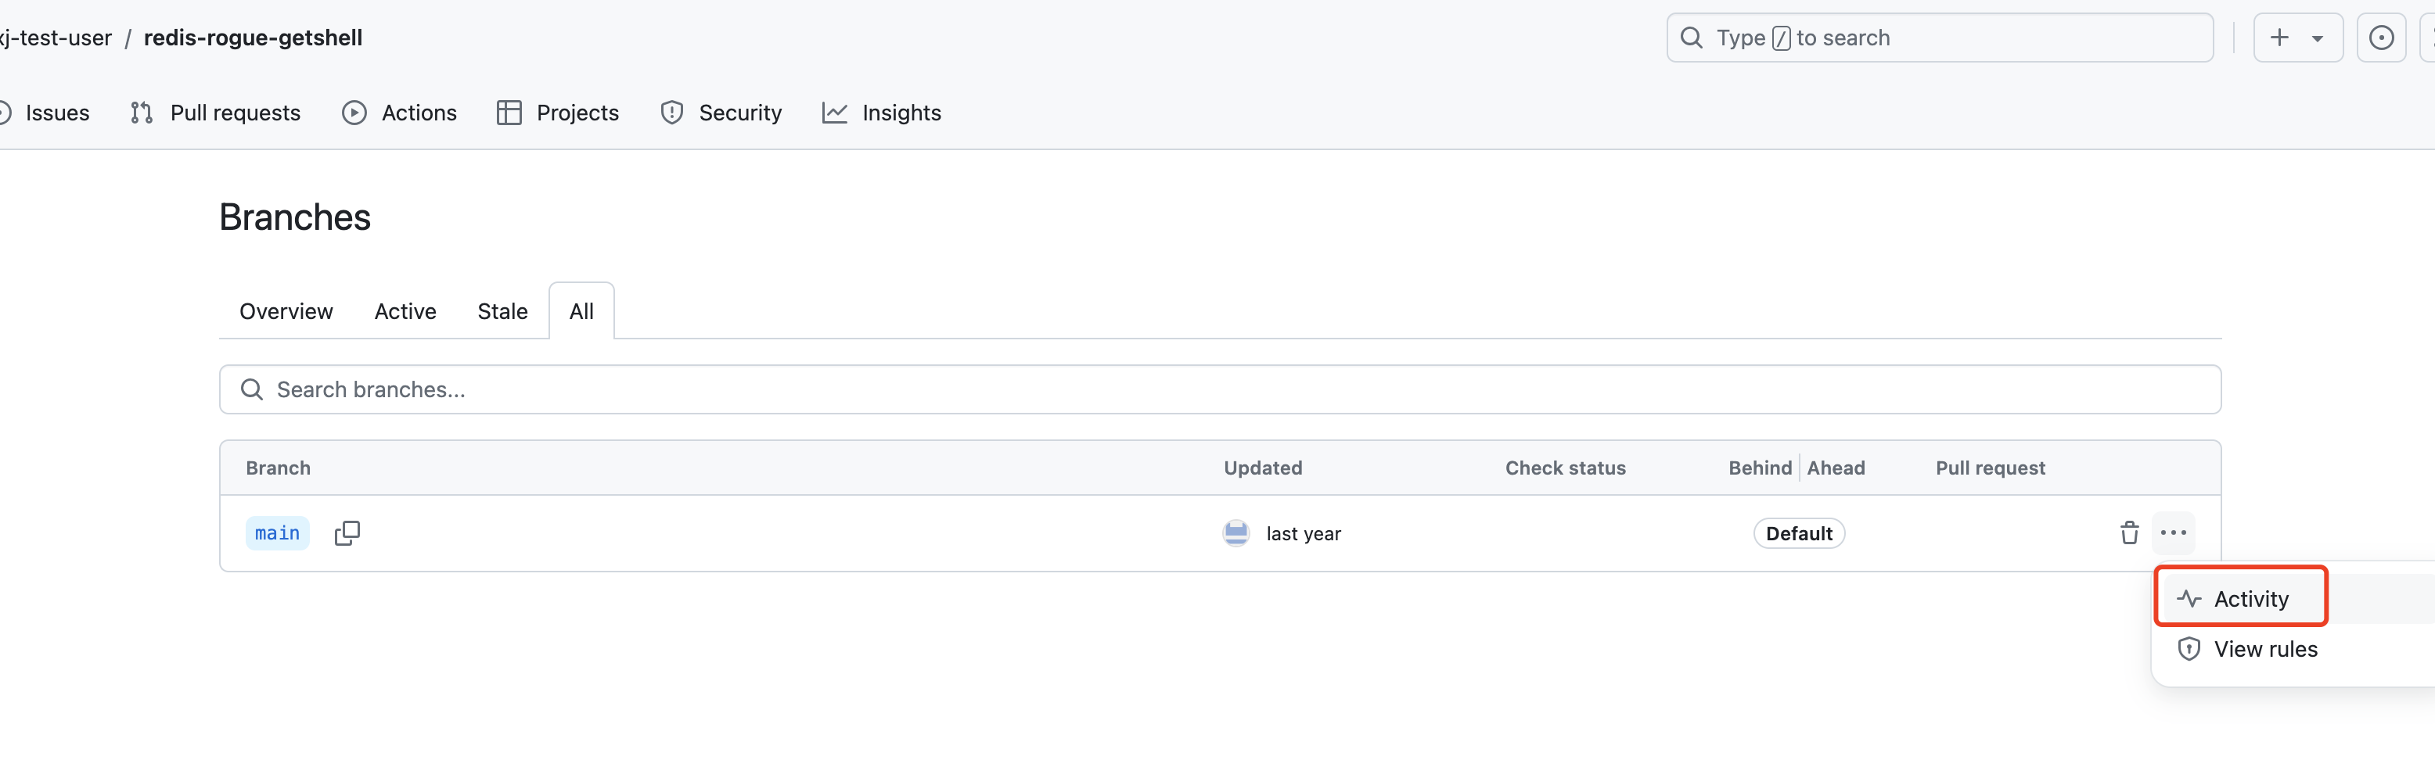Click the Ahead column header
This screenshot has width=2435, height=760.
point(1836,468)
